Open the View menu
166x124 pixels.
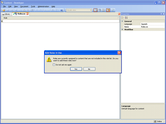pos(16,6)
